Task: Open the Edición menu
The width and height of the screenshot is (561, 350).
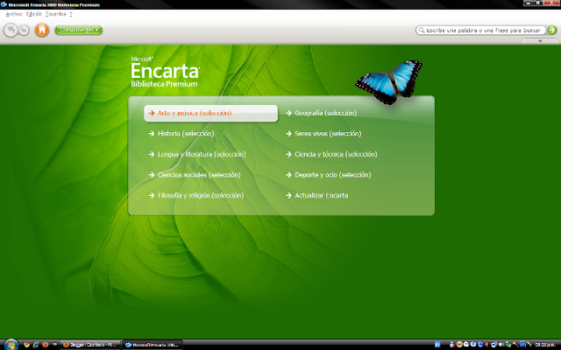Action: 33,14
